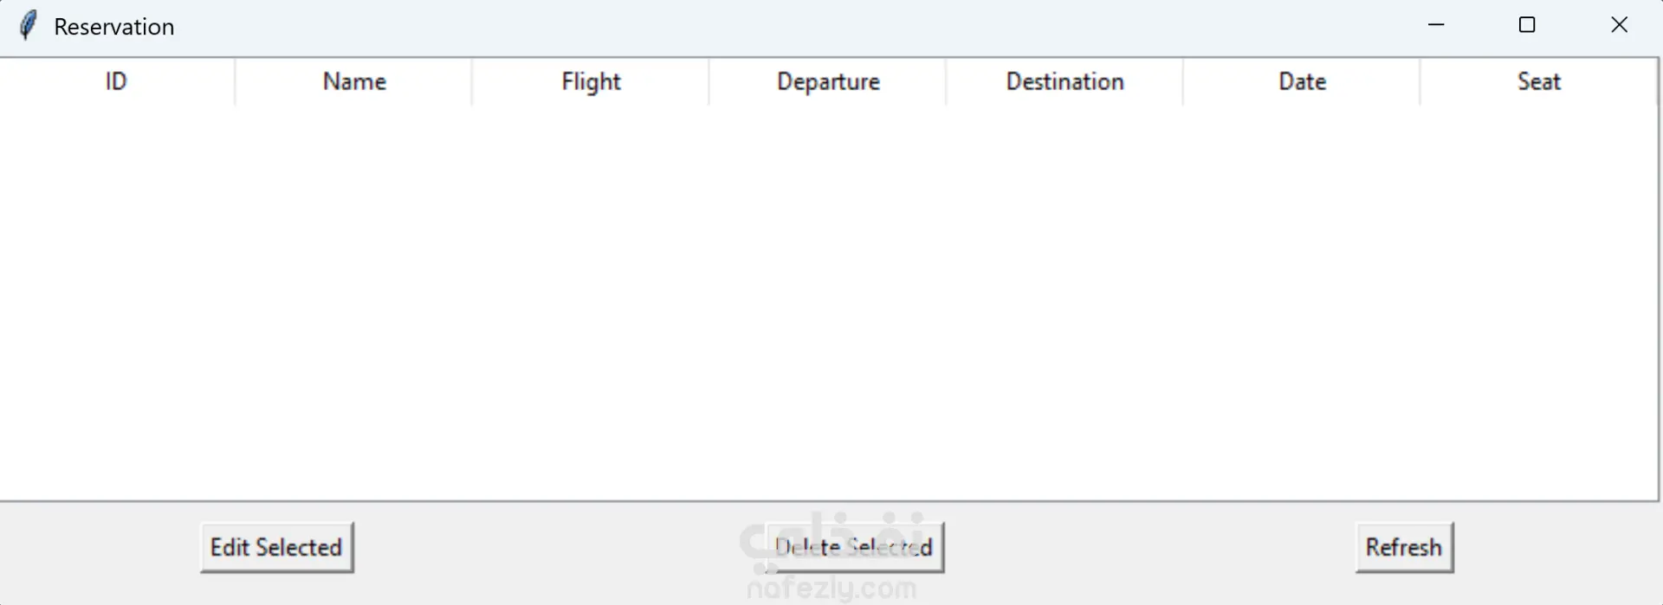This screenshot has width=1663, height=605.
Task: Sort by the ID column header
Action: (x=116, y=81)
